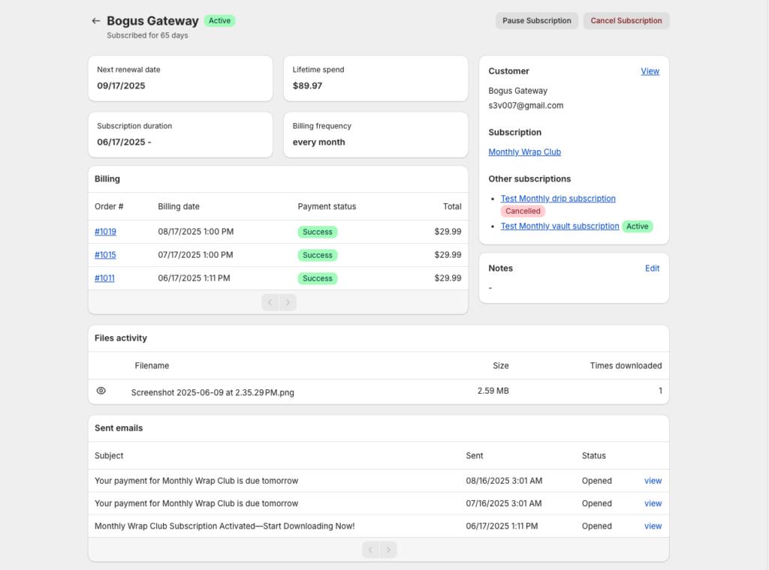Go to next page of Sent emails
Viewport: 769px width, 570px height.
tap(388, 550)
